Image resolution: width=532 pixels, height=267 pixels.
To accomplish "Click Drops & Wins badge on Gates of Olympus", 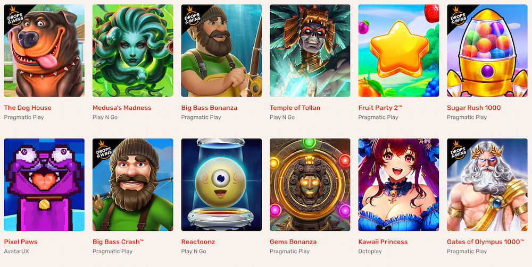I will (x=456, y=150).
